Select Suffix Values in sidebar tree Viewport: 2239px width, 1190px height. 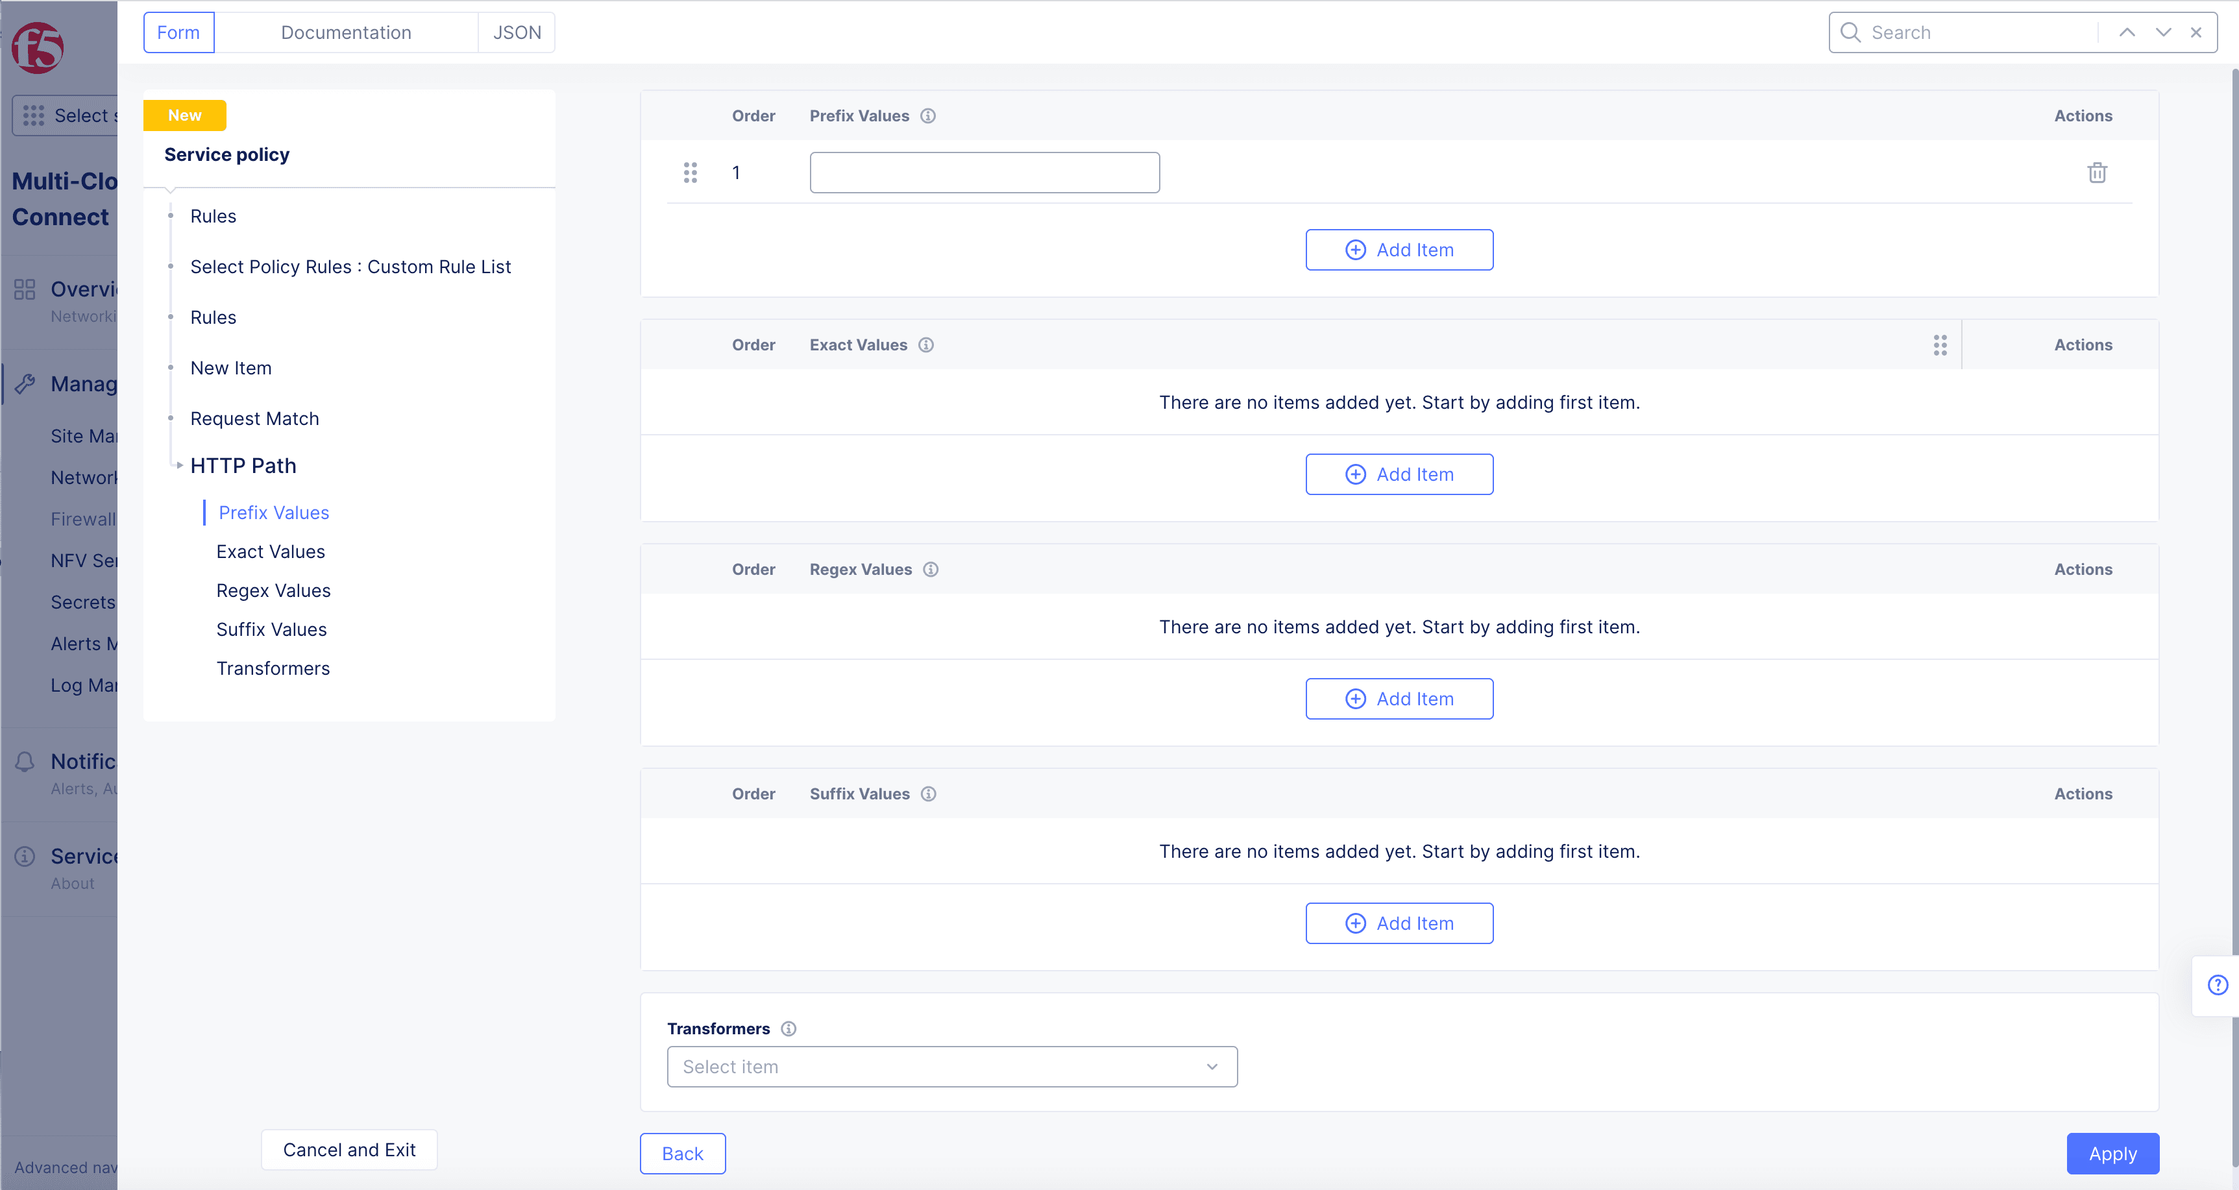(x=271, y=629)
